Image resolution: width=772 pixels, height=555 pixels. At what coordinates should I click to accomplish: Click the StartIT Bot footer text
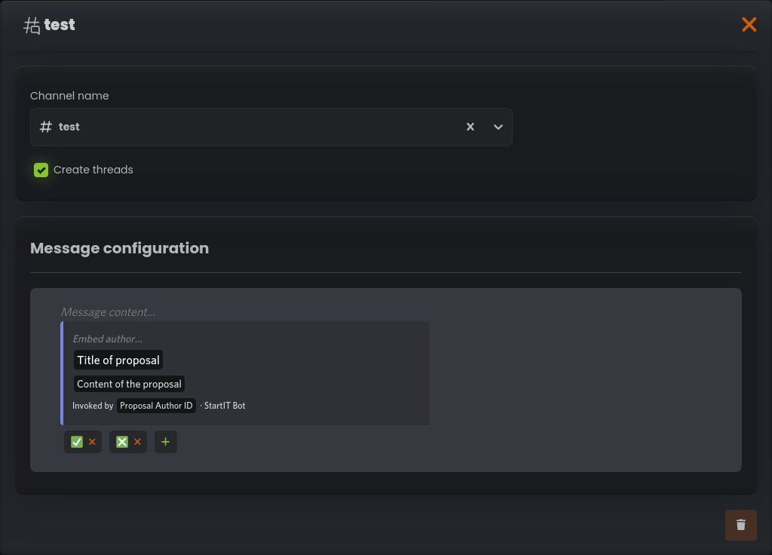tap(224, 405)
